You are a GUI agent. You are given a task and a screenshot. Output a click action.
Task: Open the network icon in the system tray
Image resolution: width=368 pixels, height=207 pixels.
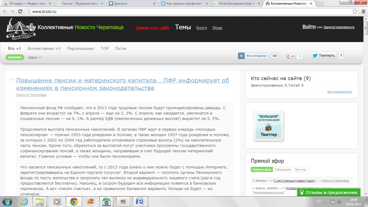pyautogui.click(x=339, y=201)
